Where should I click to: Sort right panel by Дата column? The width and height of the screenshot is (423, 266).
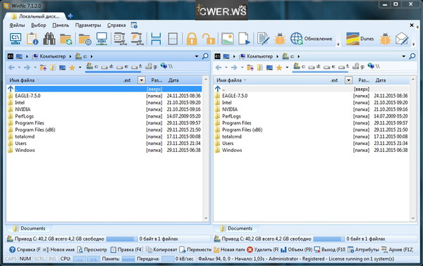pos(381,80)
